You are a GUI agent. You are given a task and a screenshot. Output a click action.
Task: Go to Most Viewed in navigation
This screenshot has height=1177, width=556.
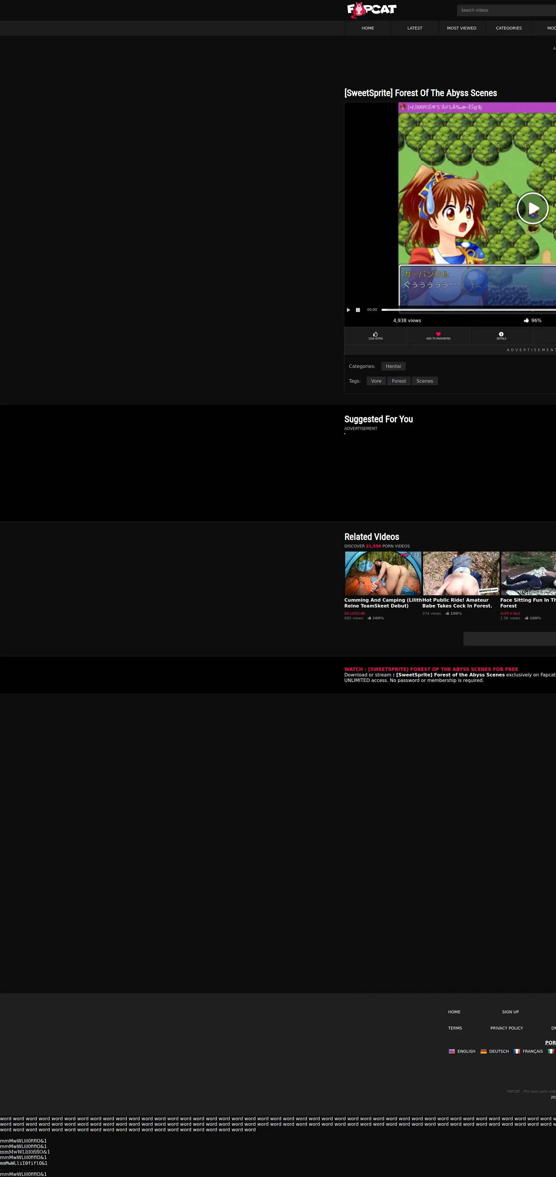(x=461, y=28)
